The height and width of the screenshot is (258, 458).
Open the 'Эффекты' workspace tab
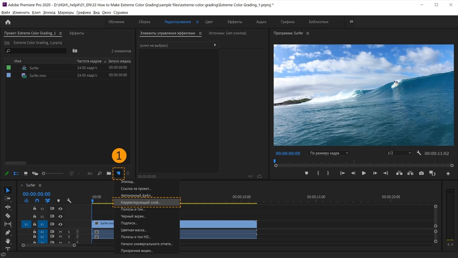pos(234,22)
